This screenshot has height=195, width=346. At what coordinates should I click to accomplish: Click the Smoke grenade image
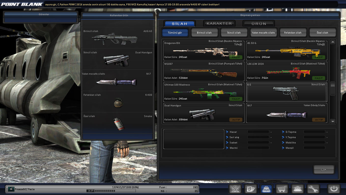pyautogui.click(x=119, y=124)
